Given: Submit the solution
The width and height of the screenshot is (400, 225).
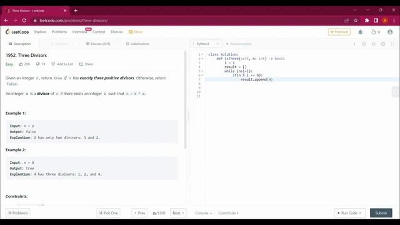Looking at the screenshot, I should (x=381, y=213).
